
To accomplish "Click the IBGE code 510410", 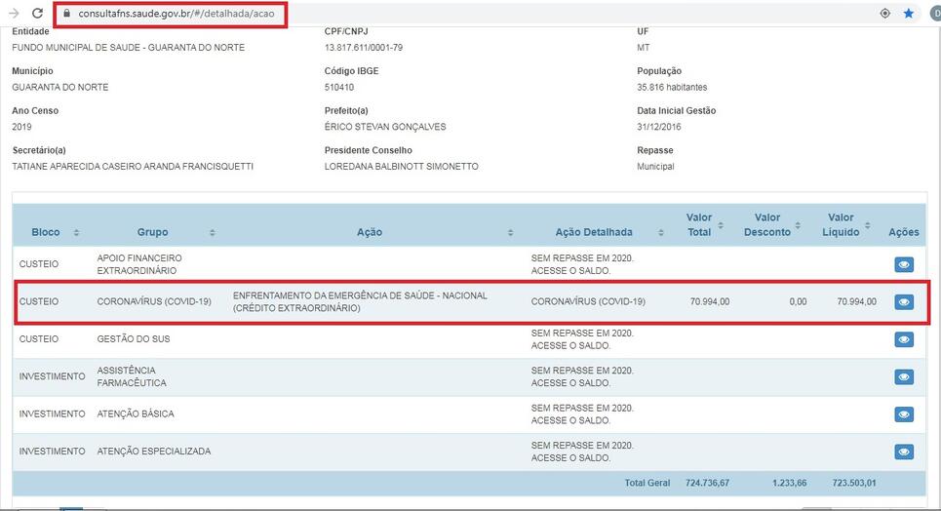I will pyautogui.click(x=339, y=87).
